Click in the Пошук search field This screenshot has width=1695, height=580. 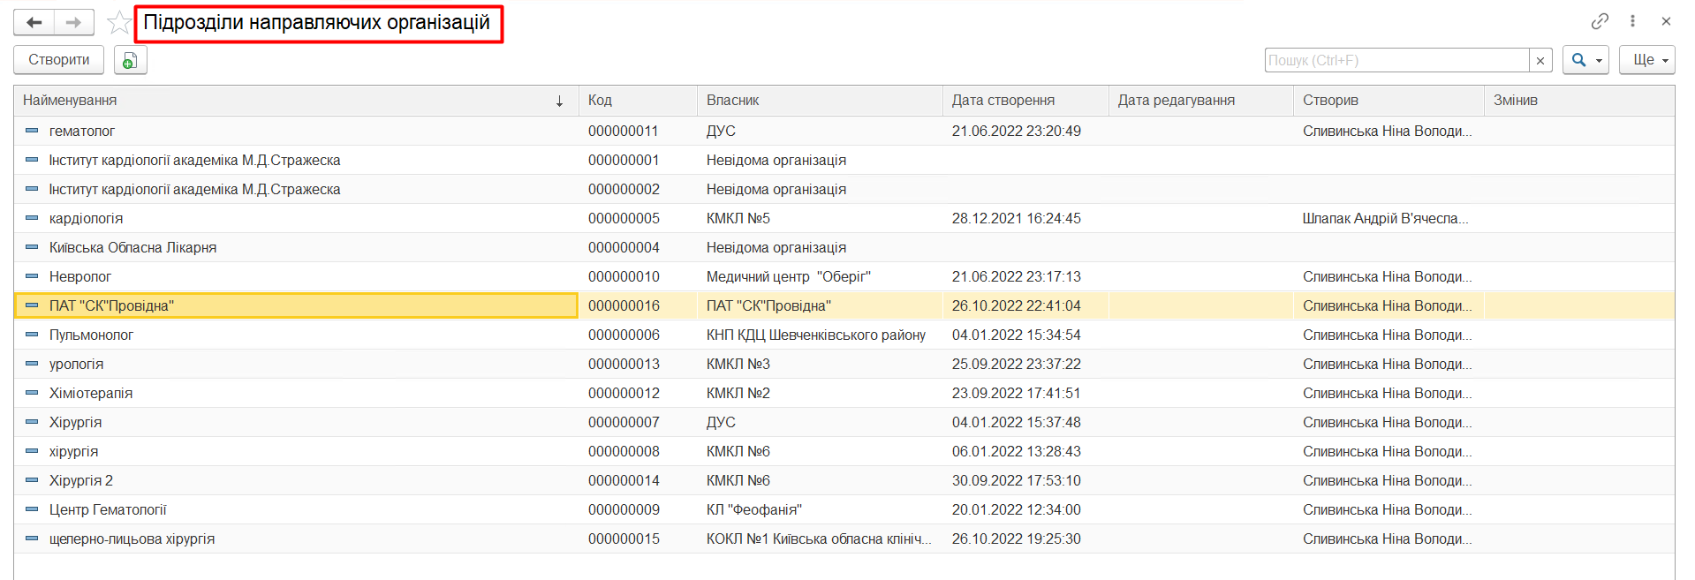point(1396,60)
